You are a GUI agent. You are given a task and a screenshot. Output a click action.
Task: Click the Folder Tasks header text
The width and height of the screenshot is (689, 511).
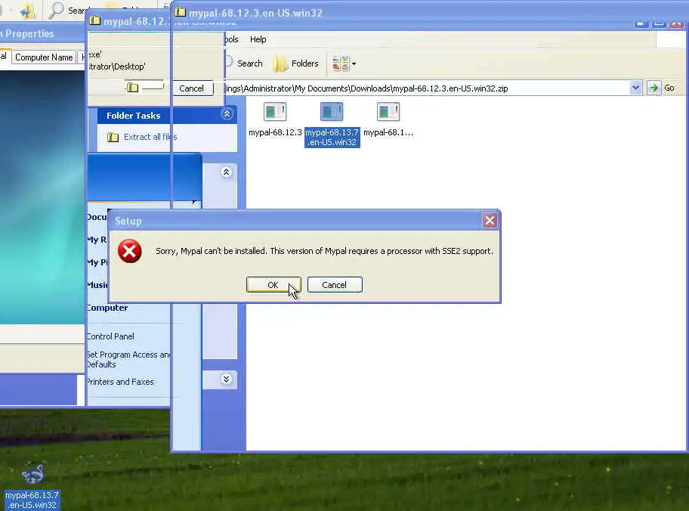coord(134,116)
